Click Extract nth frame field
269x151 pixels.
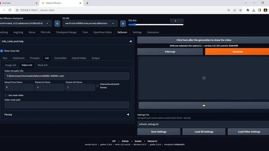click(x=80, y=87)
